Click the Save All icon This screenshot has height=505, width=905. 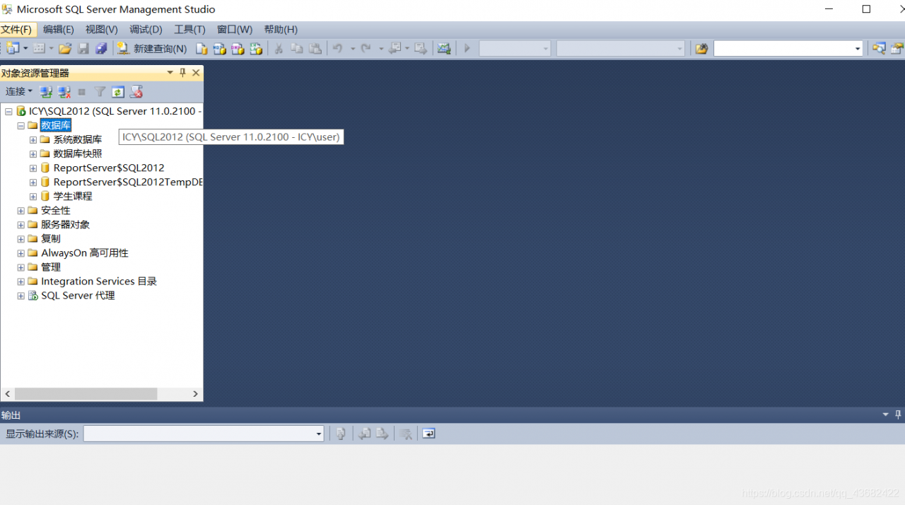(101, 48)
